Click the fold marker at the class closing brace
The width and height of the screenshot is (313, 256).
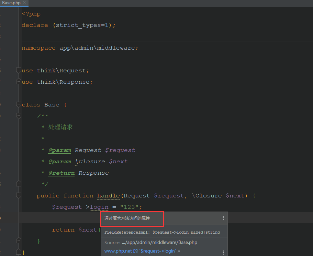[x=19, y=252]
